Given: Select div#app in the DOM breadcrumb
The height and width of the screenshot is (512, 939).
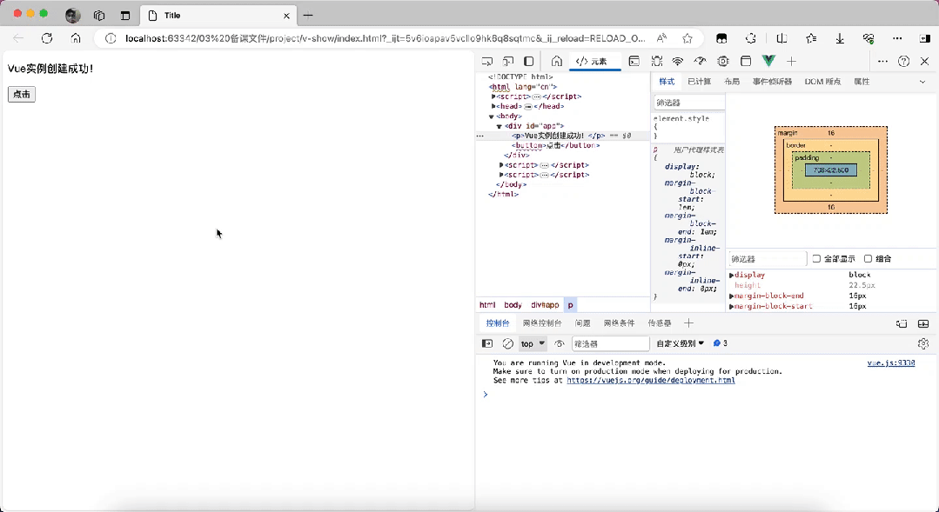Looking at the screenshot, I should [545, 305].
